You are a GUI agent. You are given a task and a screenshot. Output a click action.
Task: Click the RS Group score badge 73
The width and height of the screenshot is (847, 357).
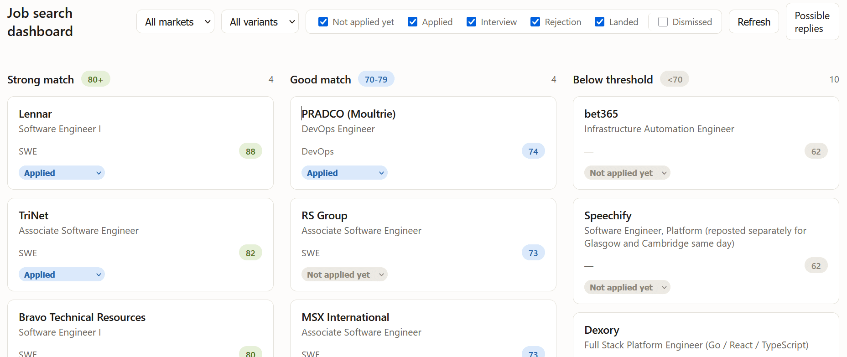click(x=533, y=253)
